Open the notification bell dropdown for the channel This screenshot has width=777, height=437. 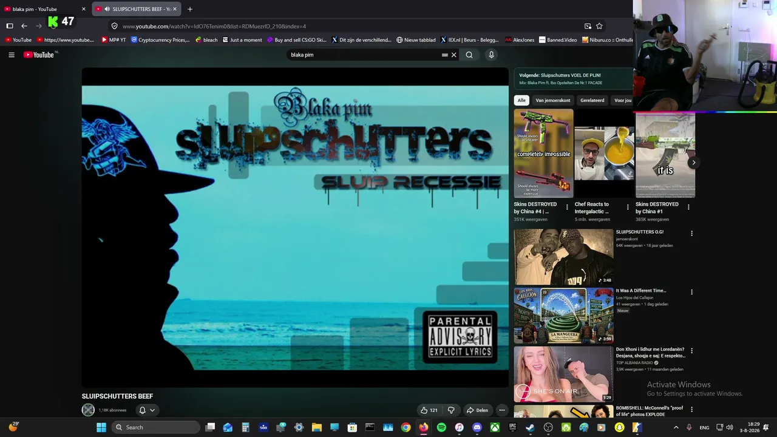147,410
